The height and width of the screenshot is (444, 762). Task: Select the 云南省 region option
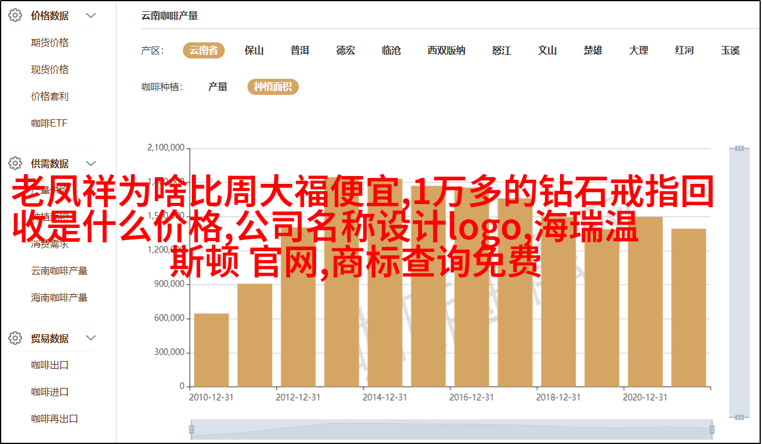(x=204, y=51)
